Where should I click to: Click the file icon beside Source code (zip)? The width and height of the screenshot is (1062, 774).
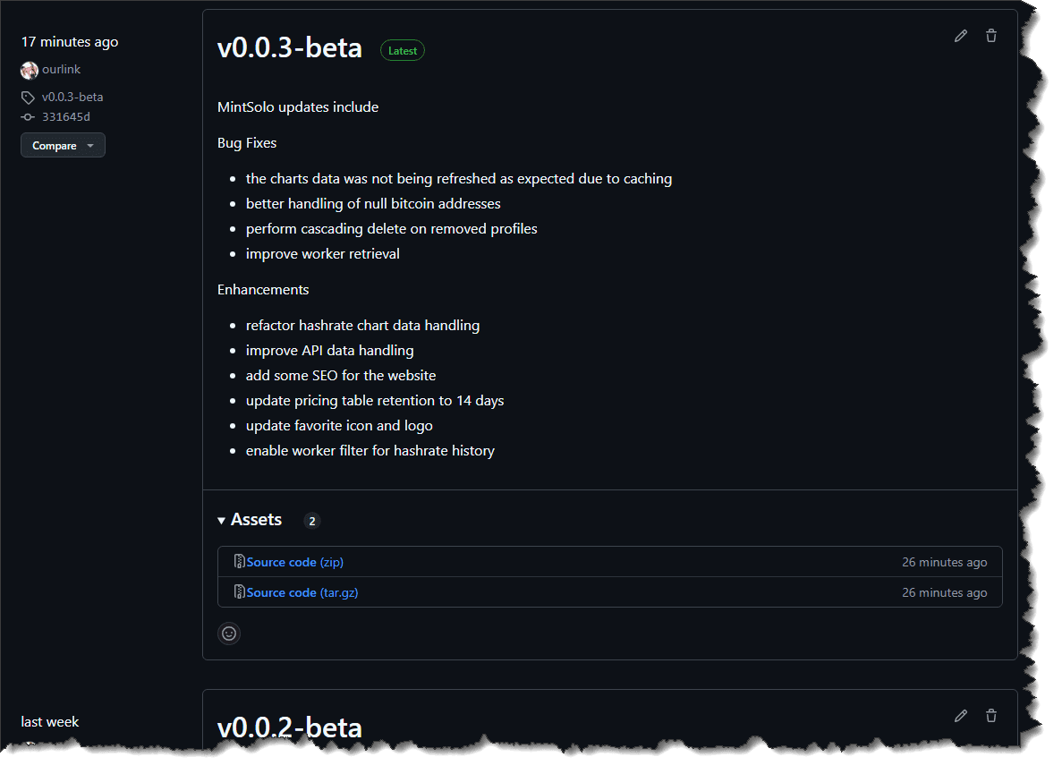[239, 562]
